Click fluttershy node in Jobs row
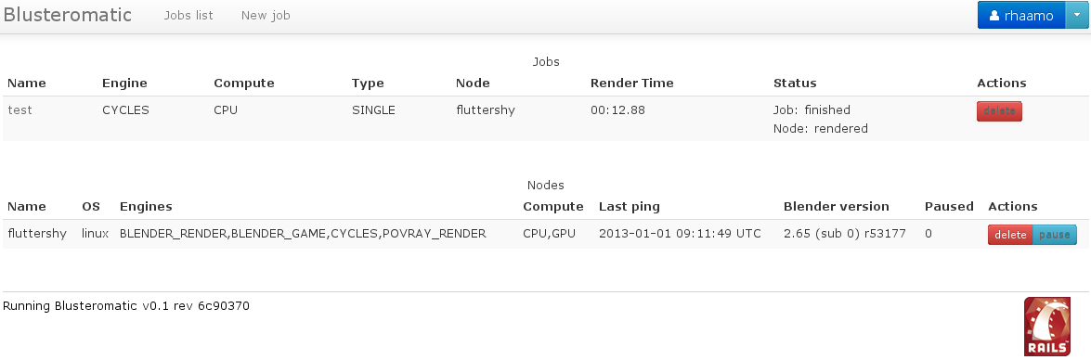The height and width of the screenshot is (360, 1091). tap(485, 109)
